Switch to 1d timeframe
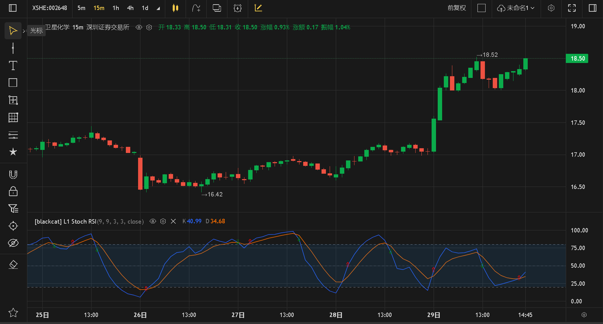This screenshot has width=603, height=324. coord(145,8)
